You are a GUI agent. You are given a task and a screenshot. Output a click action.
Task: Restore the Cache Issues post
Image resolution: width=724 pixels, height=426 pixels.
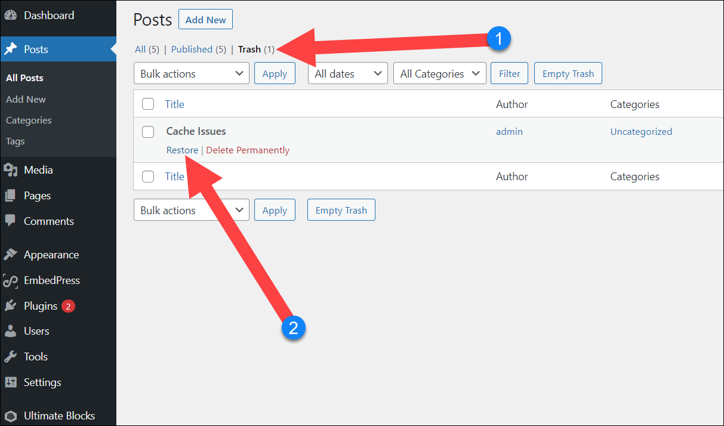(182, 150)
